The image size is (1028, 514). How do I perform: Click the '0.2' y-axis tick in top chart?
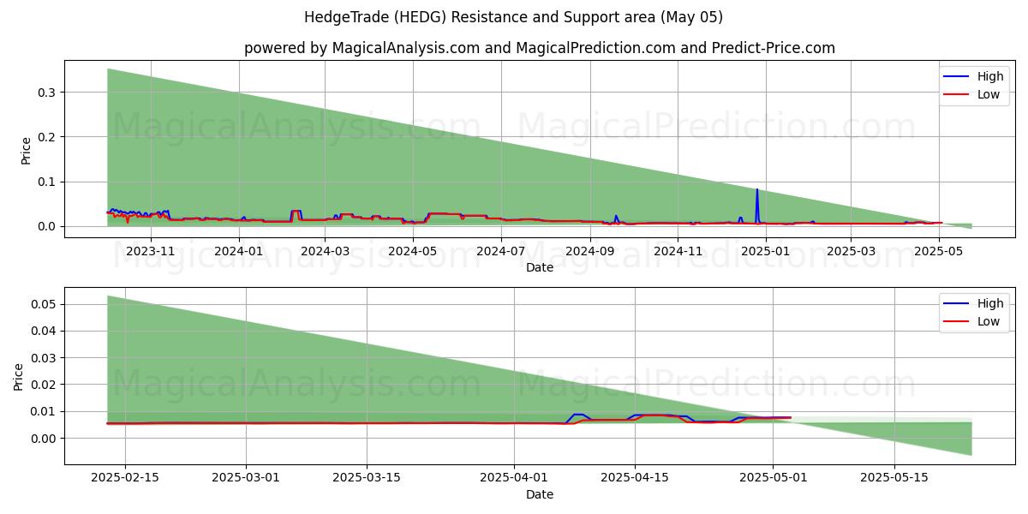(48, 137)
